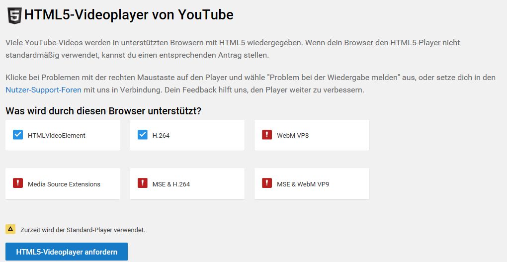Click the status text Zurzeit wird der Standard-Player verwendet
The height and width of the screenshot is (262, 507).
point(83,230)
